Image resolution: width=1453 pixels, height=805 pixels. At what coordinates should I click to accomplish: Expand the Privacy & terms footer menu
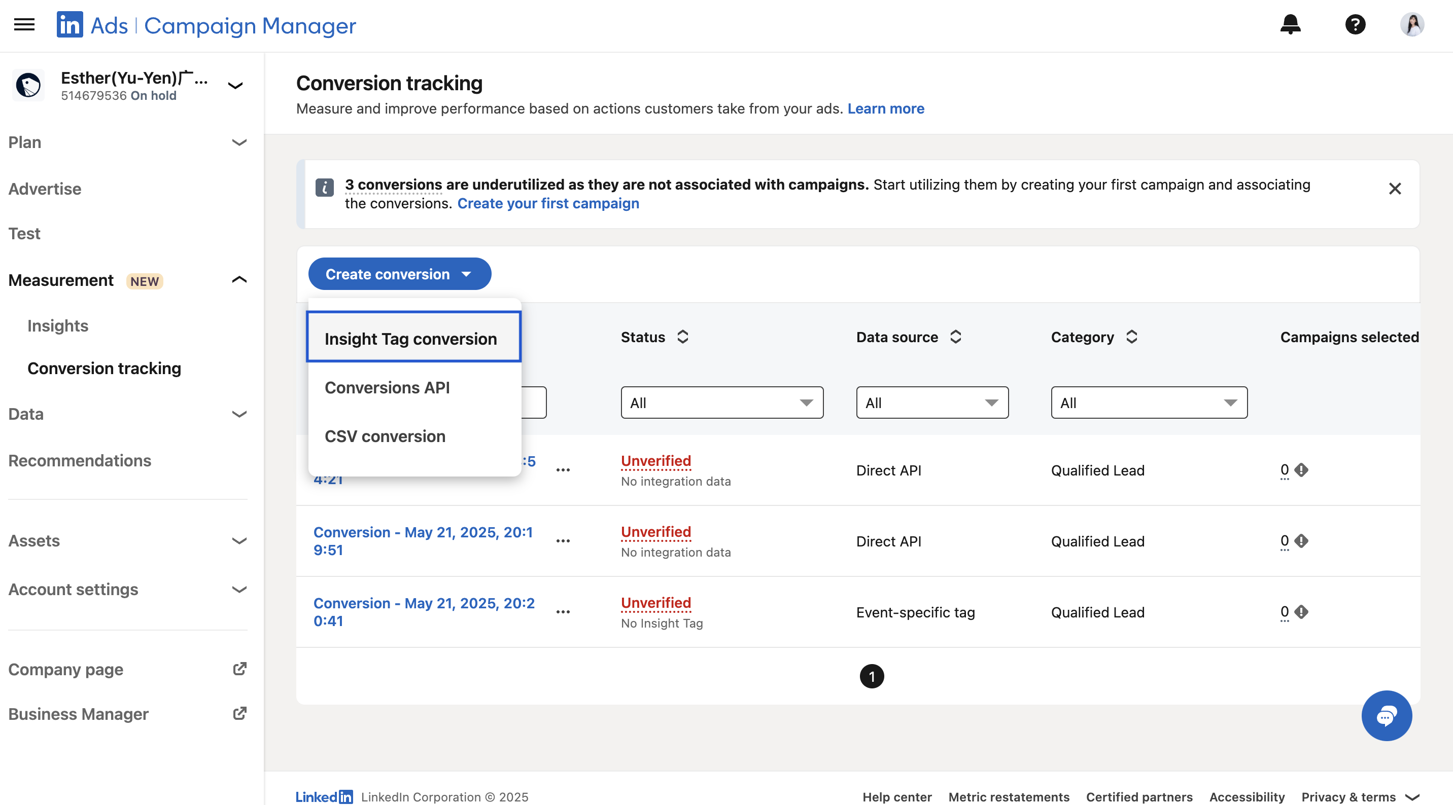pyautogui.click(x=1360, y=796)
